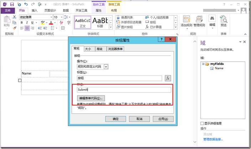Toggle underline formatting
This screenshot has height=149, width=251.
[x=32, y=22]
